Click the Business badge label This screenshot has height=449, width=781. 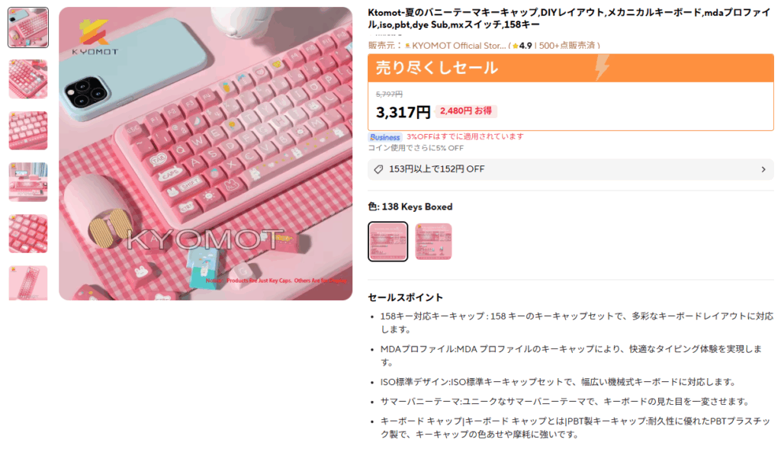(x=385, y=137)
